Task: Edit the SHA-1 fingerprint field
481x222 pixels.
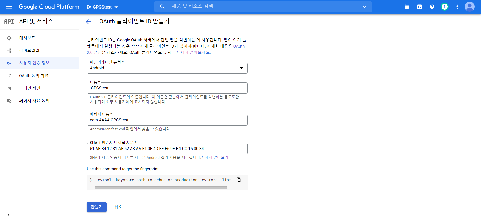Action: tap(167, 149)
